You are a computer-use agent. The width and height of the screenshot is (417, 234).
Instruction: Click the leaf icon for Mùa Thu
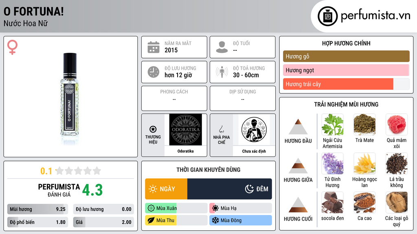click(x=151, y=221)
